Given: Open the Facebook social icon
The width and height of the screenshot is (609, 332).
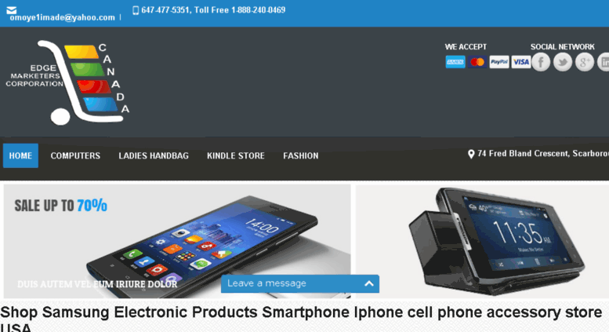Looking at the screenshot, I should click(541, 62).
